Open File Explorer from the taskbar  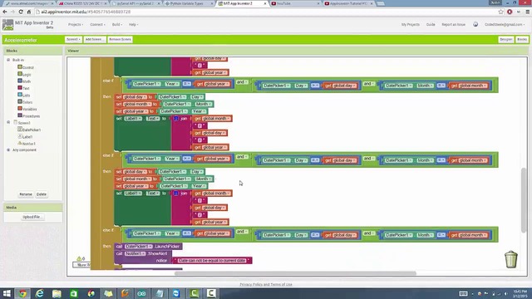[57, 293]
